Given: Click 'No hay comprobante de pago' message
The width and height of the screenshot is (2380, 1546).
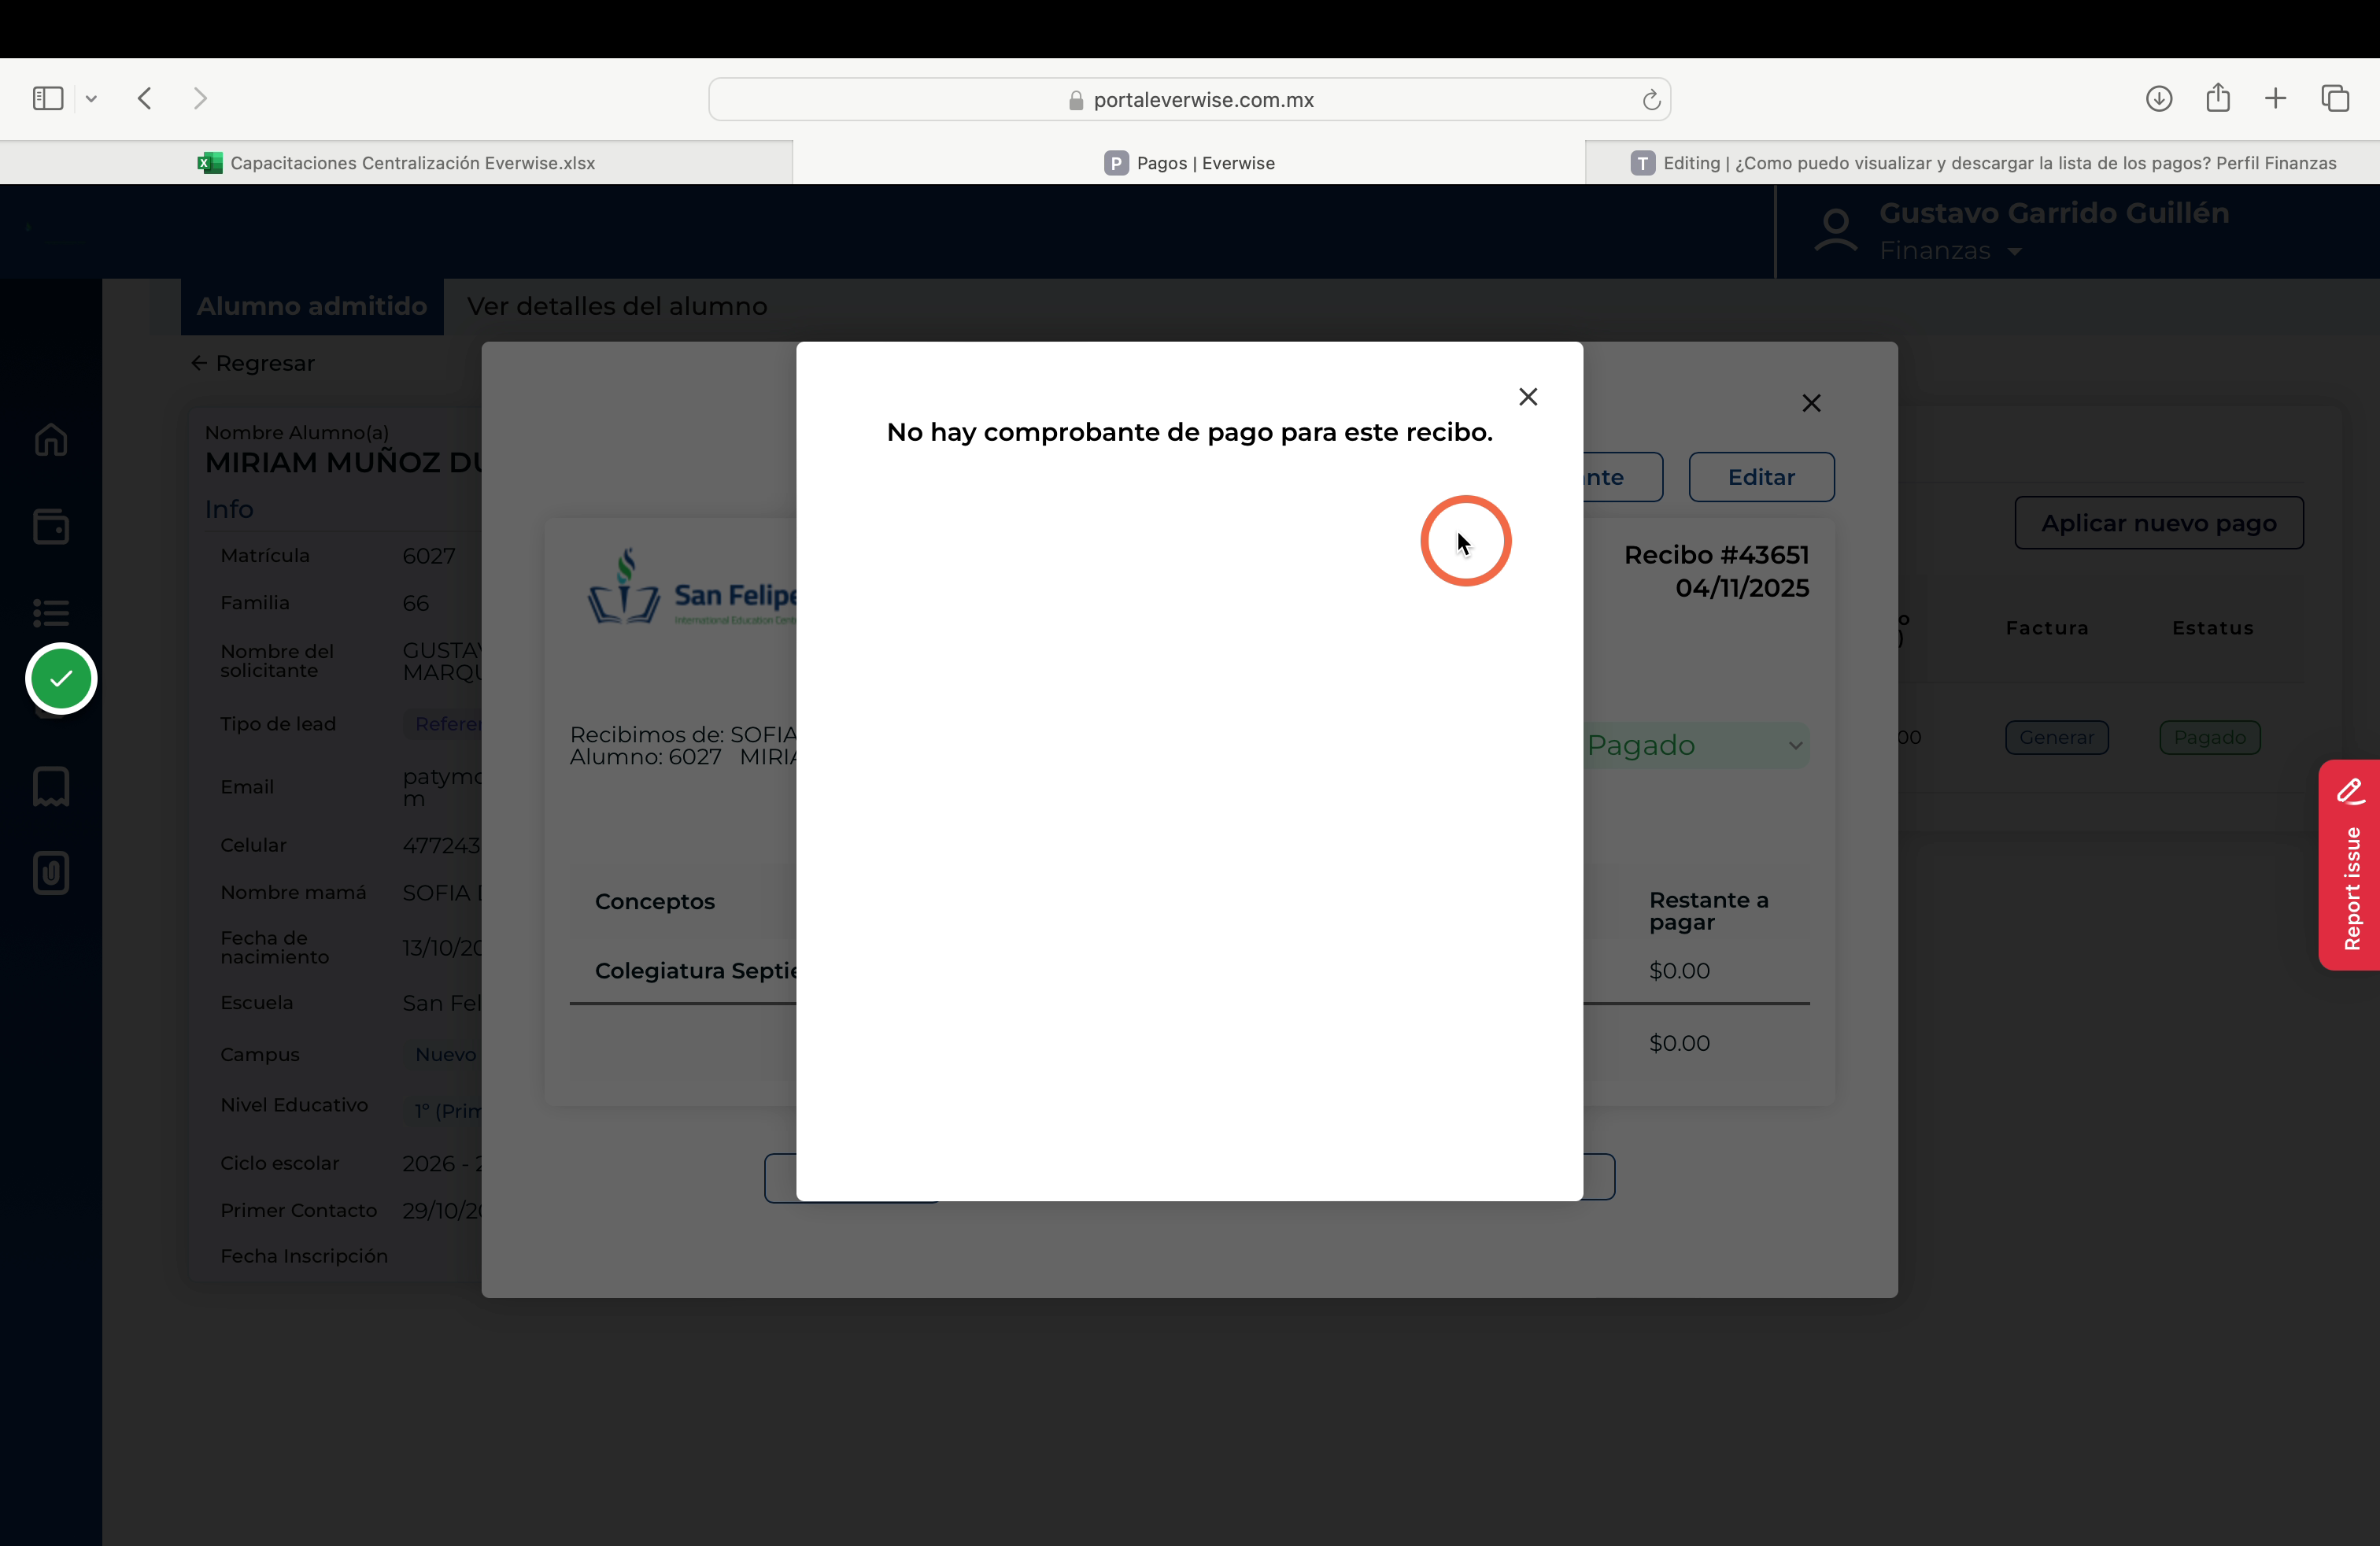Looking at the screenshot, I should tap(1189, 432).
